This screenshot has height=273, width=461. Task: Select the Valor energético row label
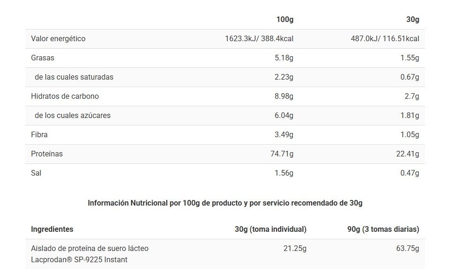tap(58, 39)
